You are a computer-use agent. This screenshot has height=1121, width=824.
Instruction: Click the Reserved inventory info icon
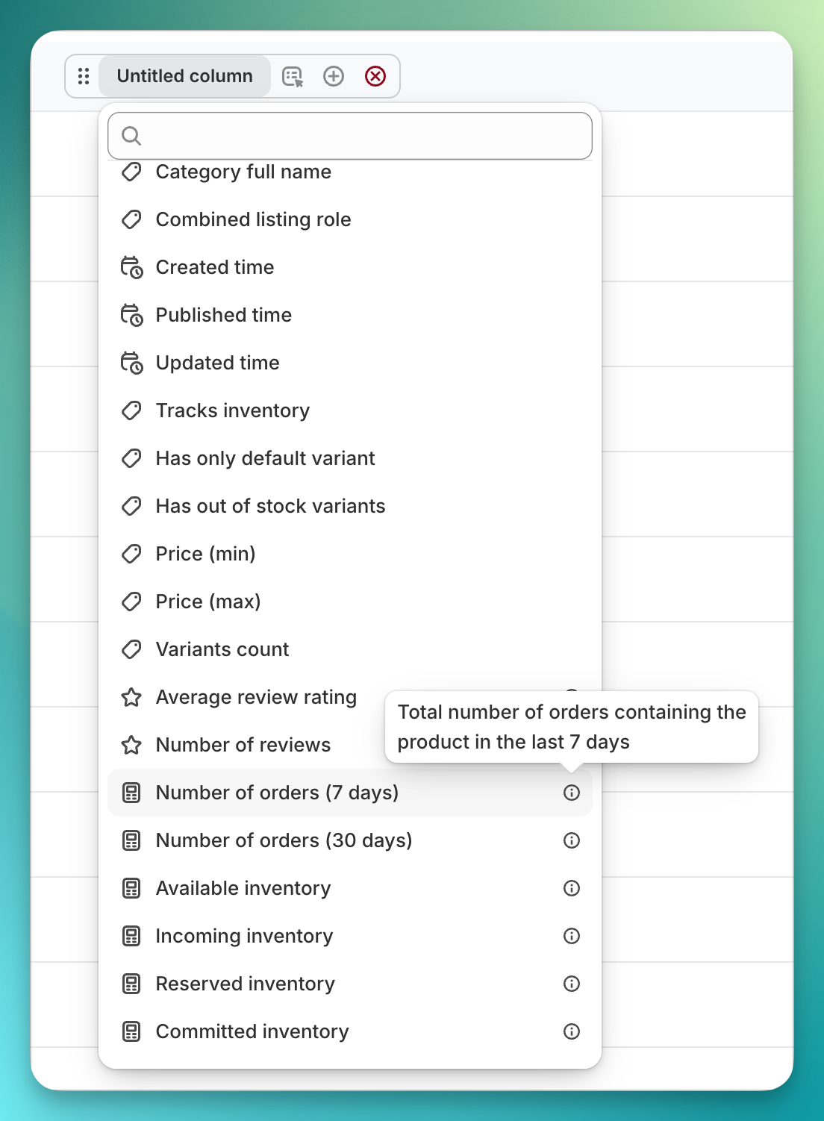click(x=572, y=984)
